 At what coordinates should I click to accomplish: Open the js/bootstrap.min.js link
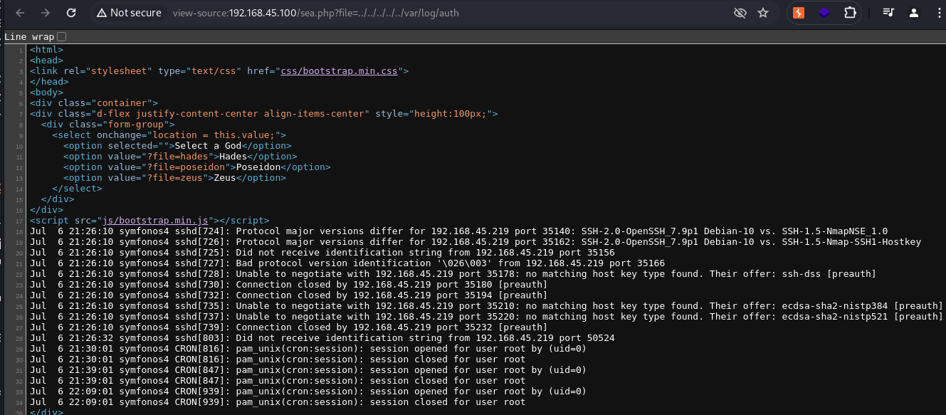click(154, 221)
